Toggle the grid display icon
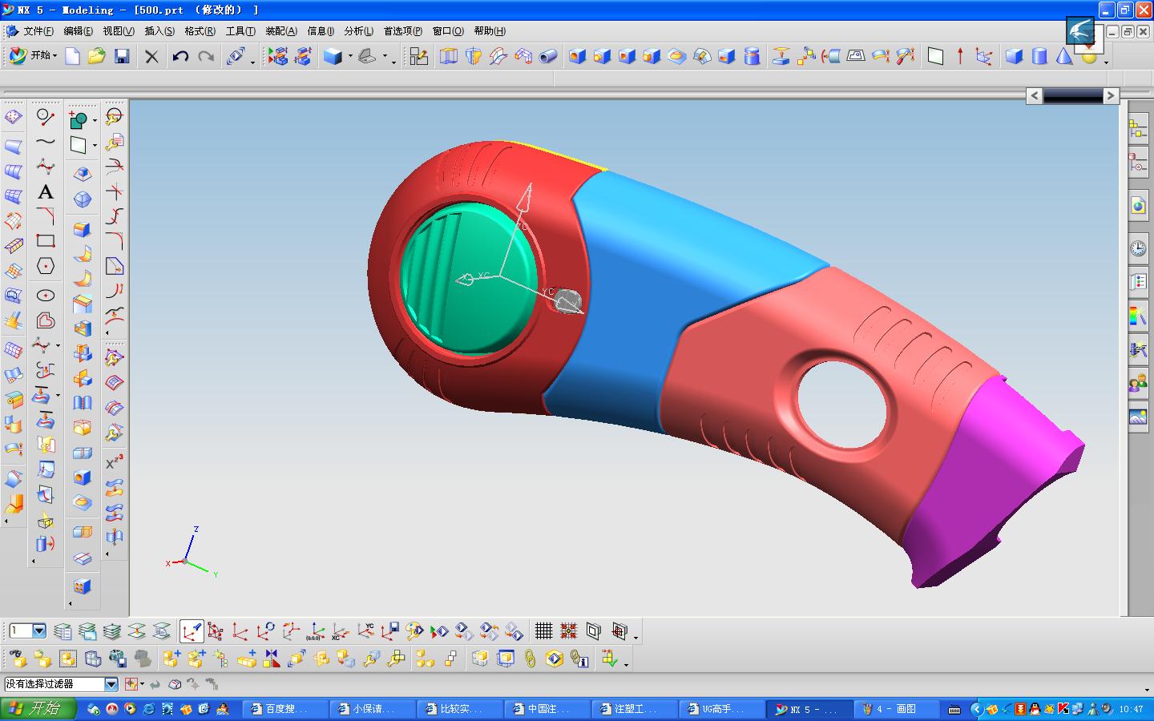 (x=543, y=631)
